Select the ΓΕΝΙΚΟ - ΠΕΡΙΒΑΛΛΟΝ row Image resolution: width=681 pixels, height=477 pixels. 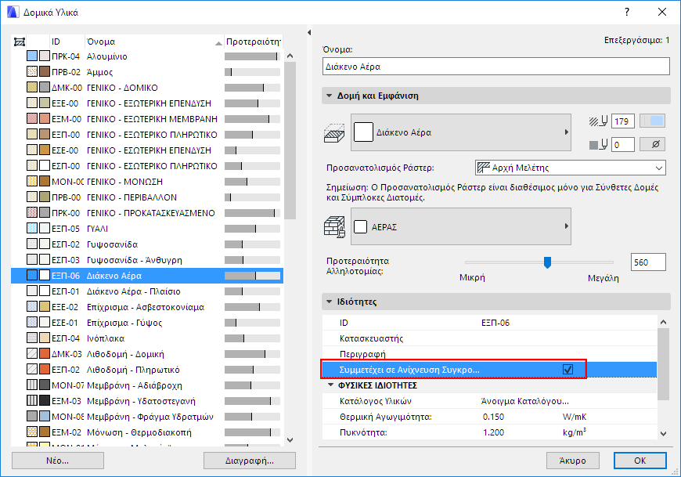click(x=147, y=197)
